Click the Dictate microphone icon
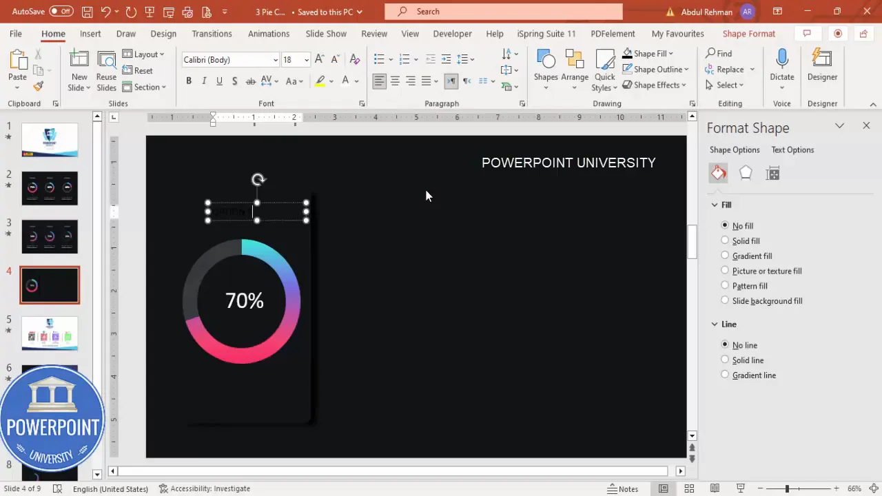Viewport: 882px width, 496px height. 782,65
